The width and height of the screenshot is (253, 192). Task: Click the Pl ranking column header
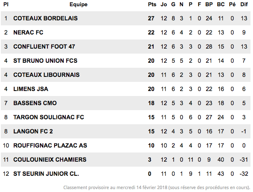coord(6,4)
